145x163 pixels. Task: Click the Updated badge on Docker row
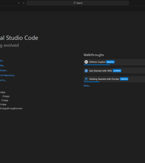pyautogui.click(x=124, y=79)
